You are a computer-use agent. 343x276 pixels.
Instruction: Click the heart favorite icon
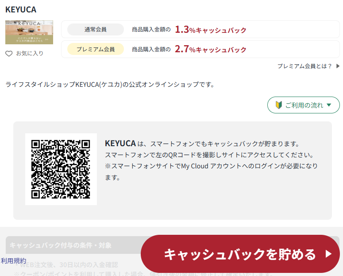tap(9, 54)
